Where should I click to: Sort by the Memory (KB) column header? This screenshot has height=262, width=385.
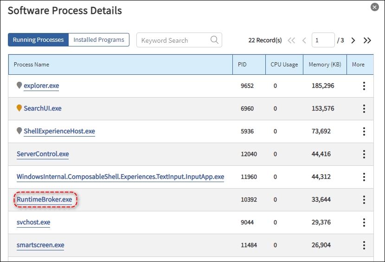pyautogui.click(x=325, y=65)
